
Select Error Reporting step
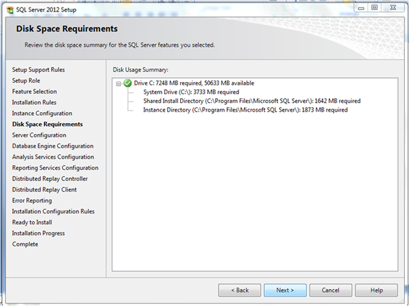[32, 200]
